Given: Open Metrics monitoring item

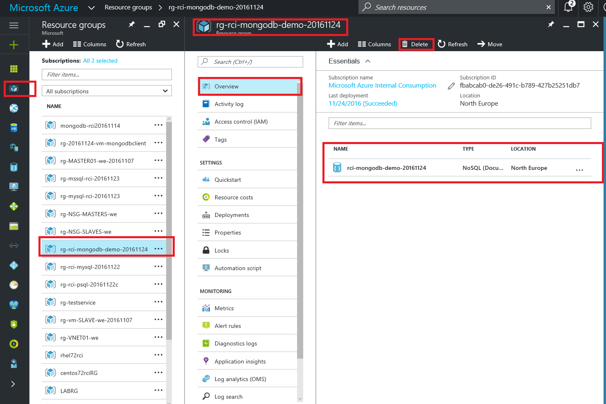Looking at the screenshot, I should click(248, 308).
